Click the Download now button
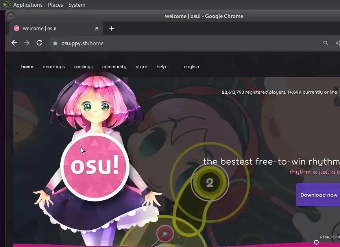This screenshot has width=340, height=247. point(318,195)
